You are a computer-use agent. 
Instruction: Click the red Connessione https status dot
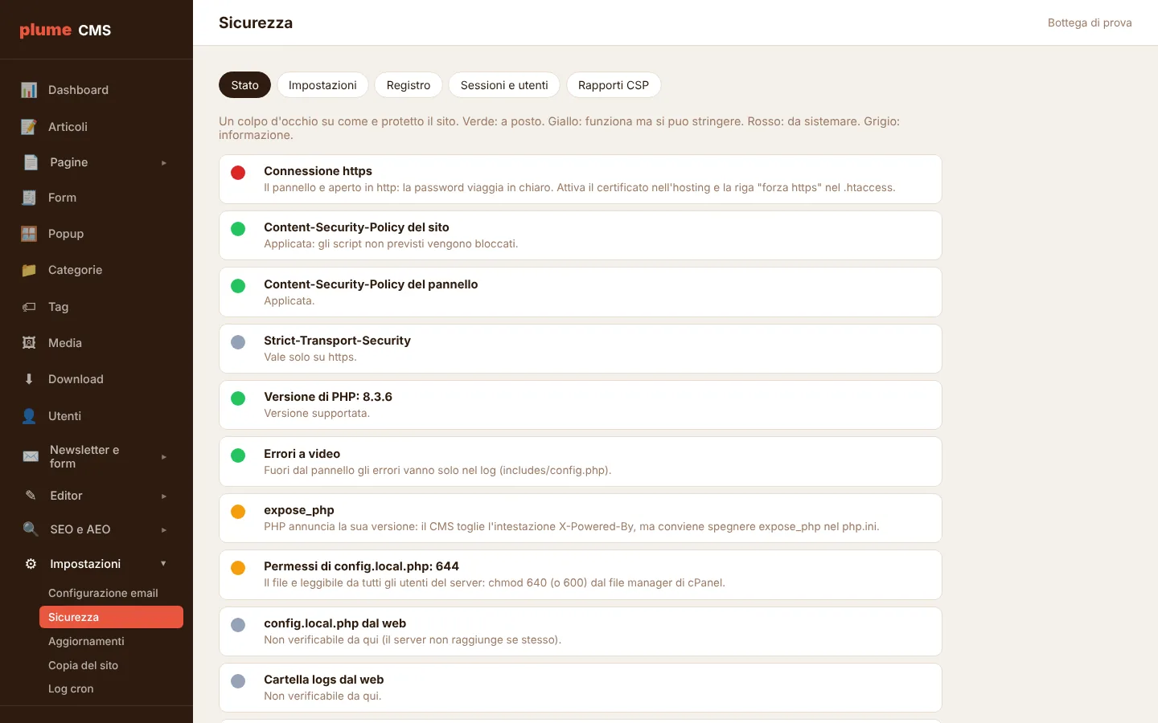(238, 173)
